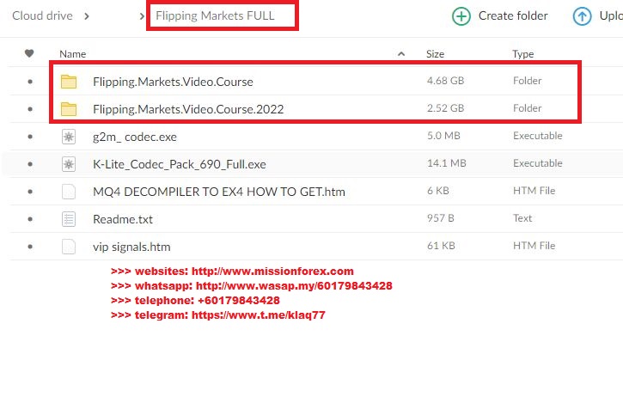
Task: Click breadcrumb chevron before Flipping Markets FULL
Action: (x=142, y=16)
